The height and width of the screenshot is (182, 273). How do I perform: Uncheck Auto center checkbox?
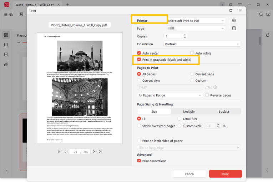[139, 53]
